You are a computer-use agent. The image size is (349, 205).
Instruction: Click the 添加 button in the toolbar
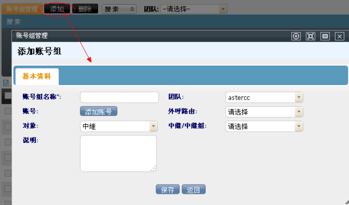coord(57,9)
